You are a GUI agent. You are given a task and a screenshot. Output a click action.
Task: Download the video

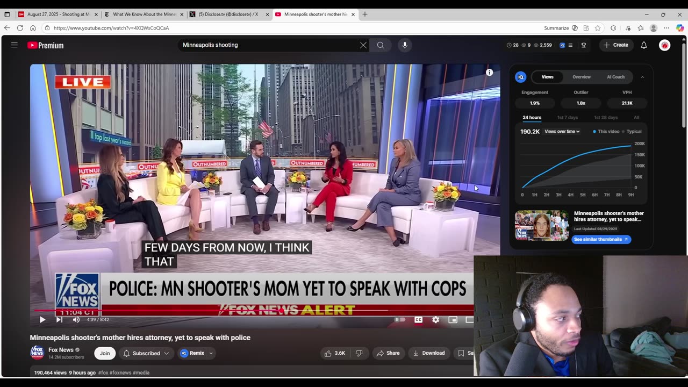coord(429,353)
